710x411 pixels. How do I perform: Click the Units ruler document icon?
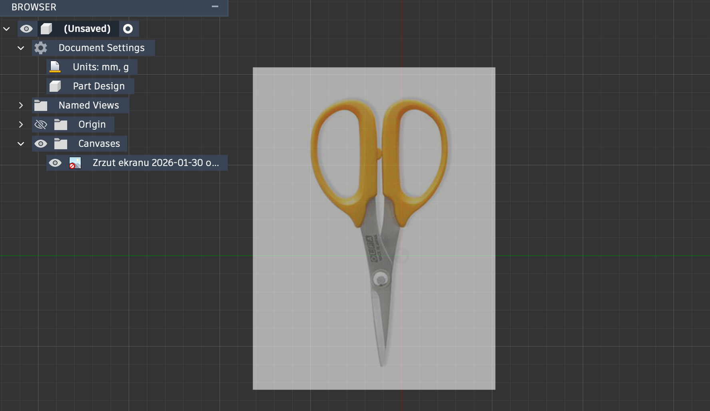coord(55,67)
